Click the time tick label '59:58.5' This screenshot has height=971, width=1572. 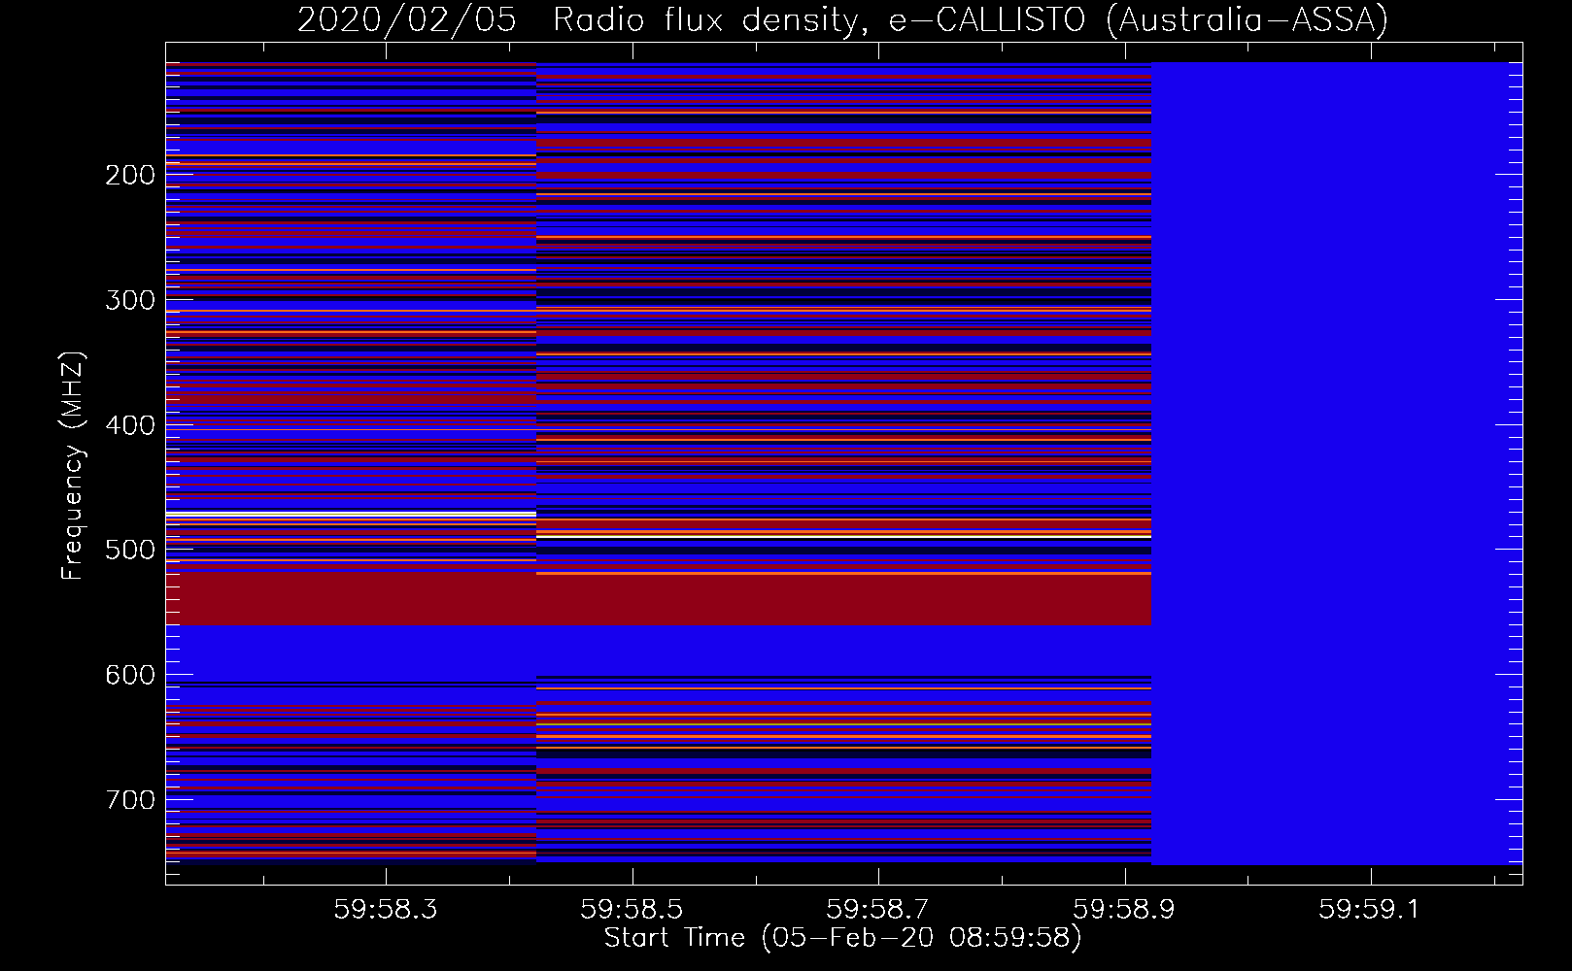[x=632, y=910]
